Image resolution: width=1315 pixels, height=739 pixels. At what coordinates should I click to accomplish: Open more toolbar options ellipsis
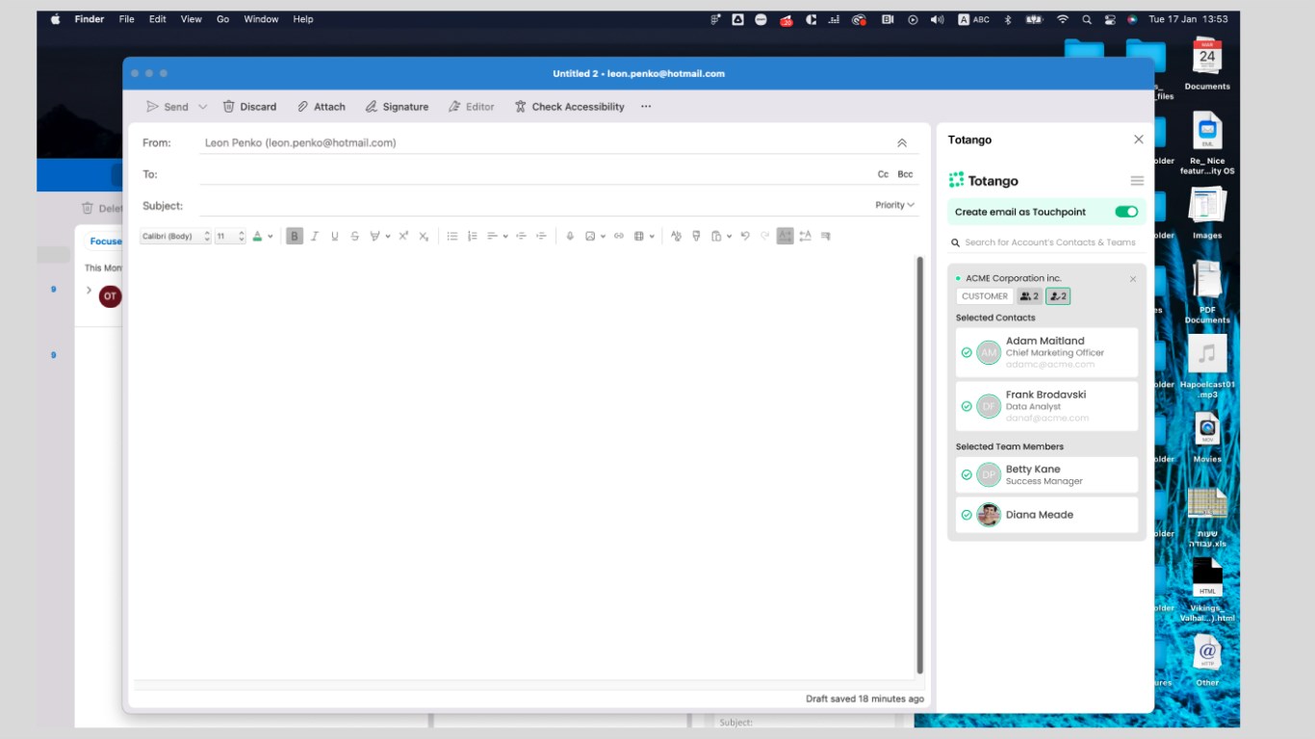pyautogui.click(x=646, y=107)
